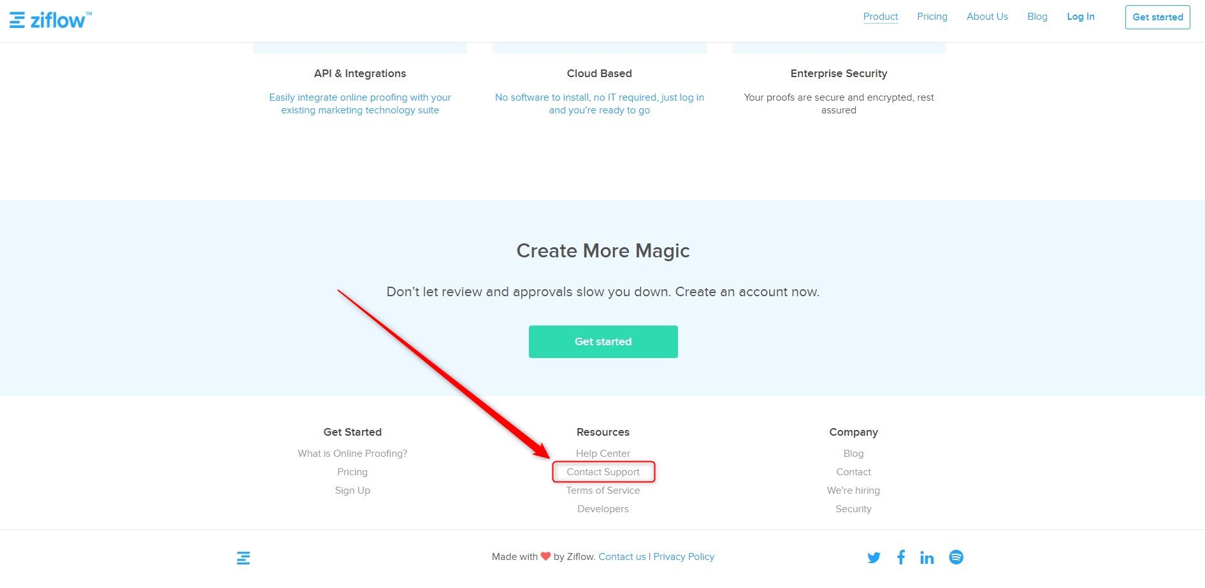
Task: Open the LinkedIn icon link
Action: tap(927, 558)
